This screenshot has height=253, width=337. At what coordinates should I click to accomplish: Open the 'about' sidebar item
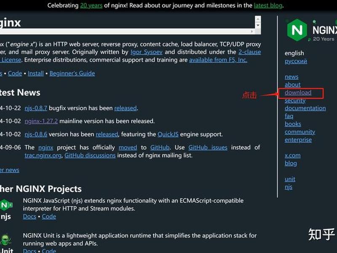click(x=292, y=85)
